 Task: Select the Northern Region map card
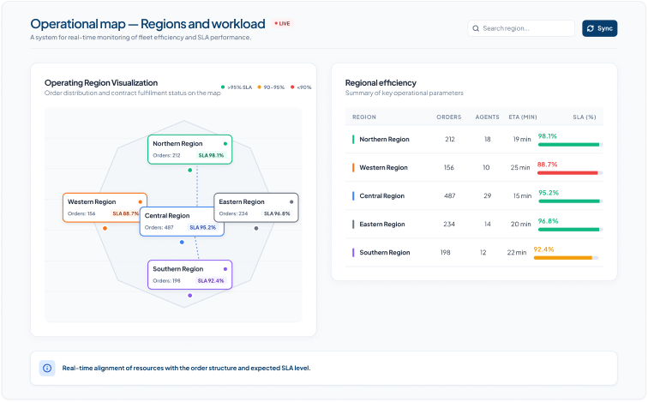coord(189,149)
